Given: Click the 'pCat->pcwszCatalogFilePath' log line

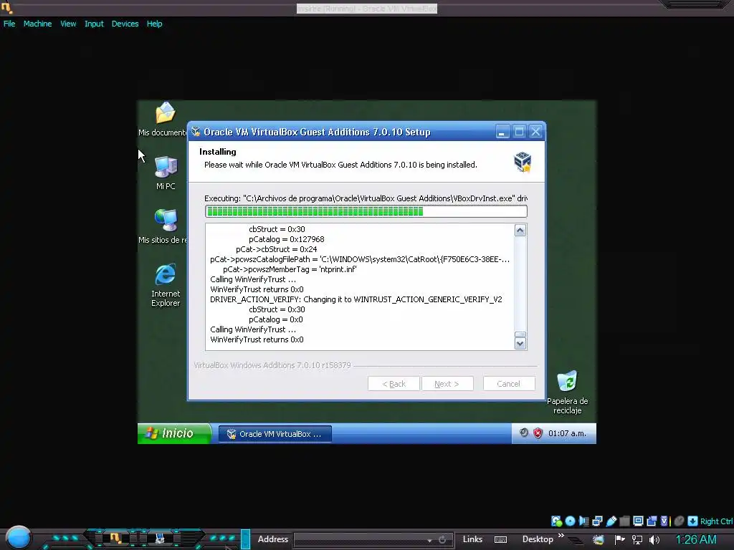Looking at the screenshot, I should click(x=360, y=259).
